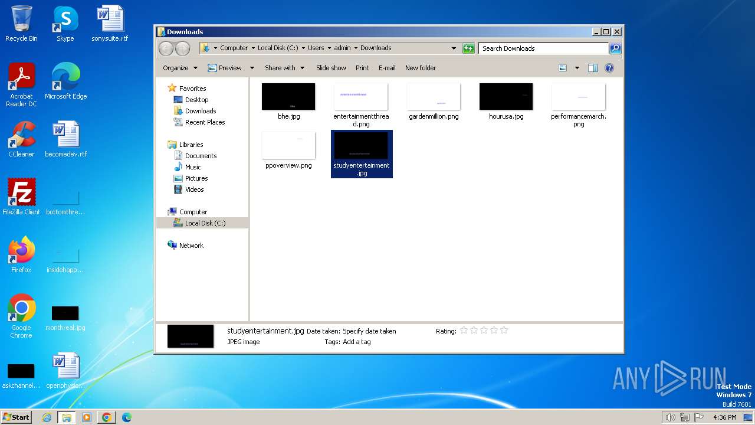Screen dimensions: 755x425
Task: Open the Share with dropdown
Action: point(284,68)
